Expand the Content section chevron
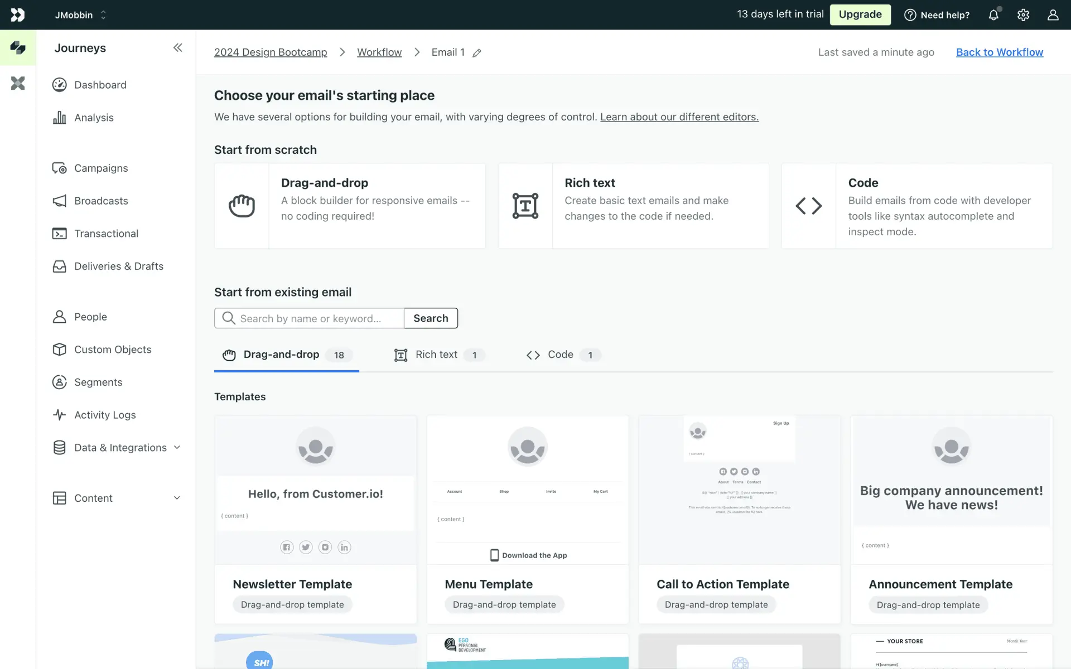Image resolution: width=1071 pixels, height=669 pixels. tap(177, 498)
